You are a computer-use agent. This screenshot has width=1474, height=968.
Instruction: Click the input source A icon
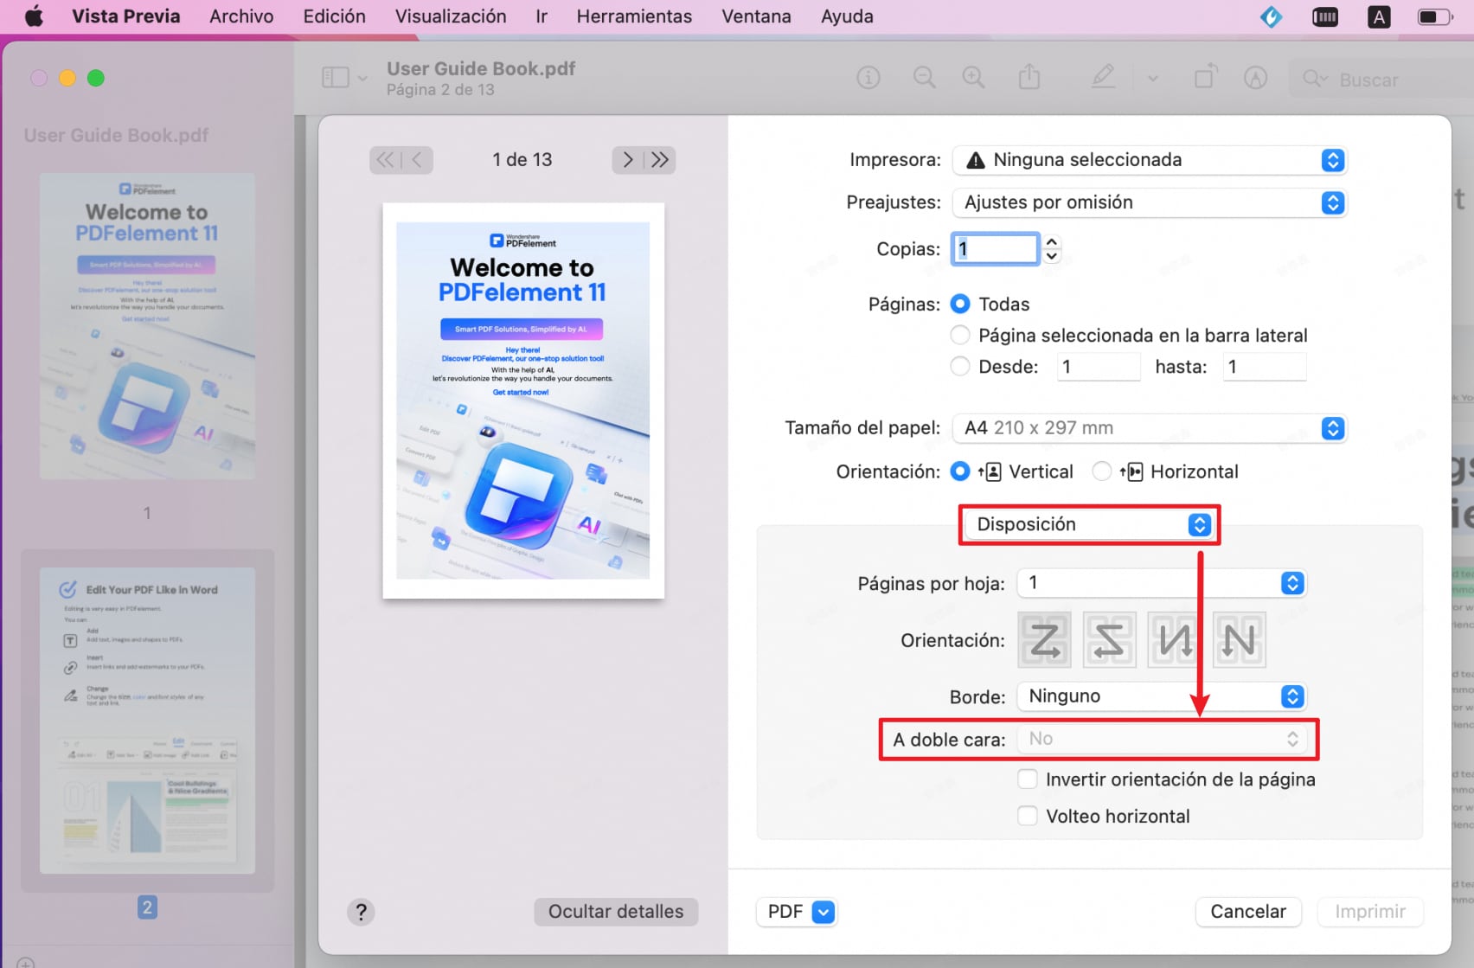(x=1379, y=16)
